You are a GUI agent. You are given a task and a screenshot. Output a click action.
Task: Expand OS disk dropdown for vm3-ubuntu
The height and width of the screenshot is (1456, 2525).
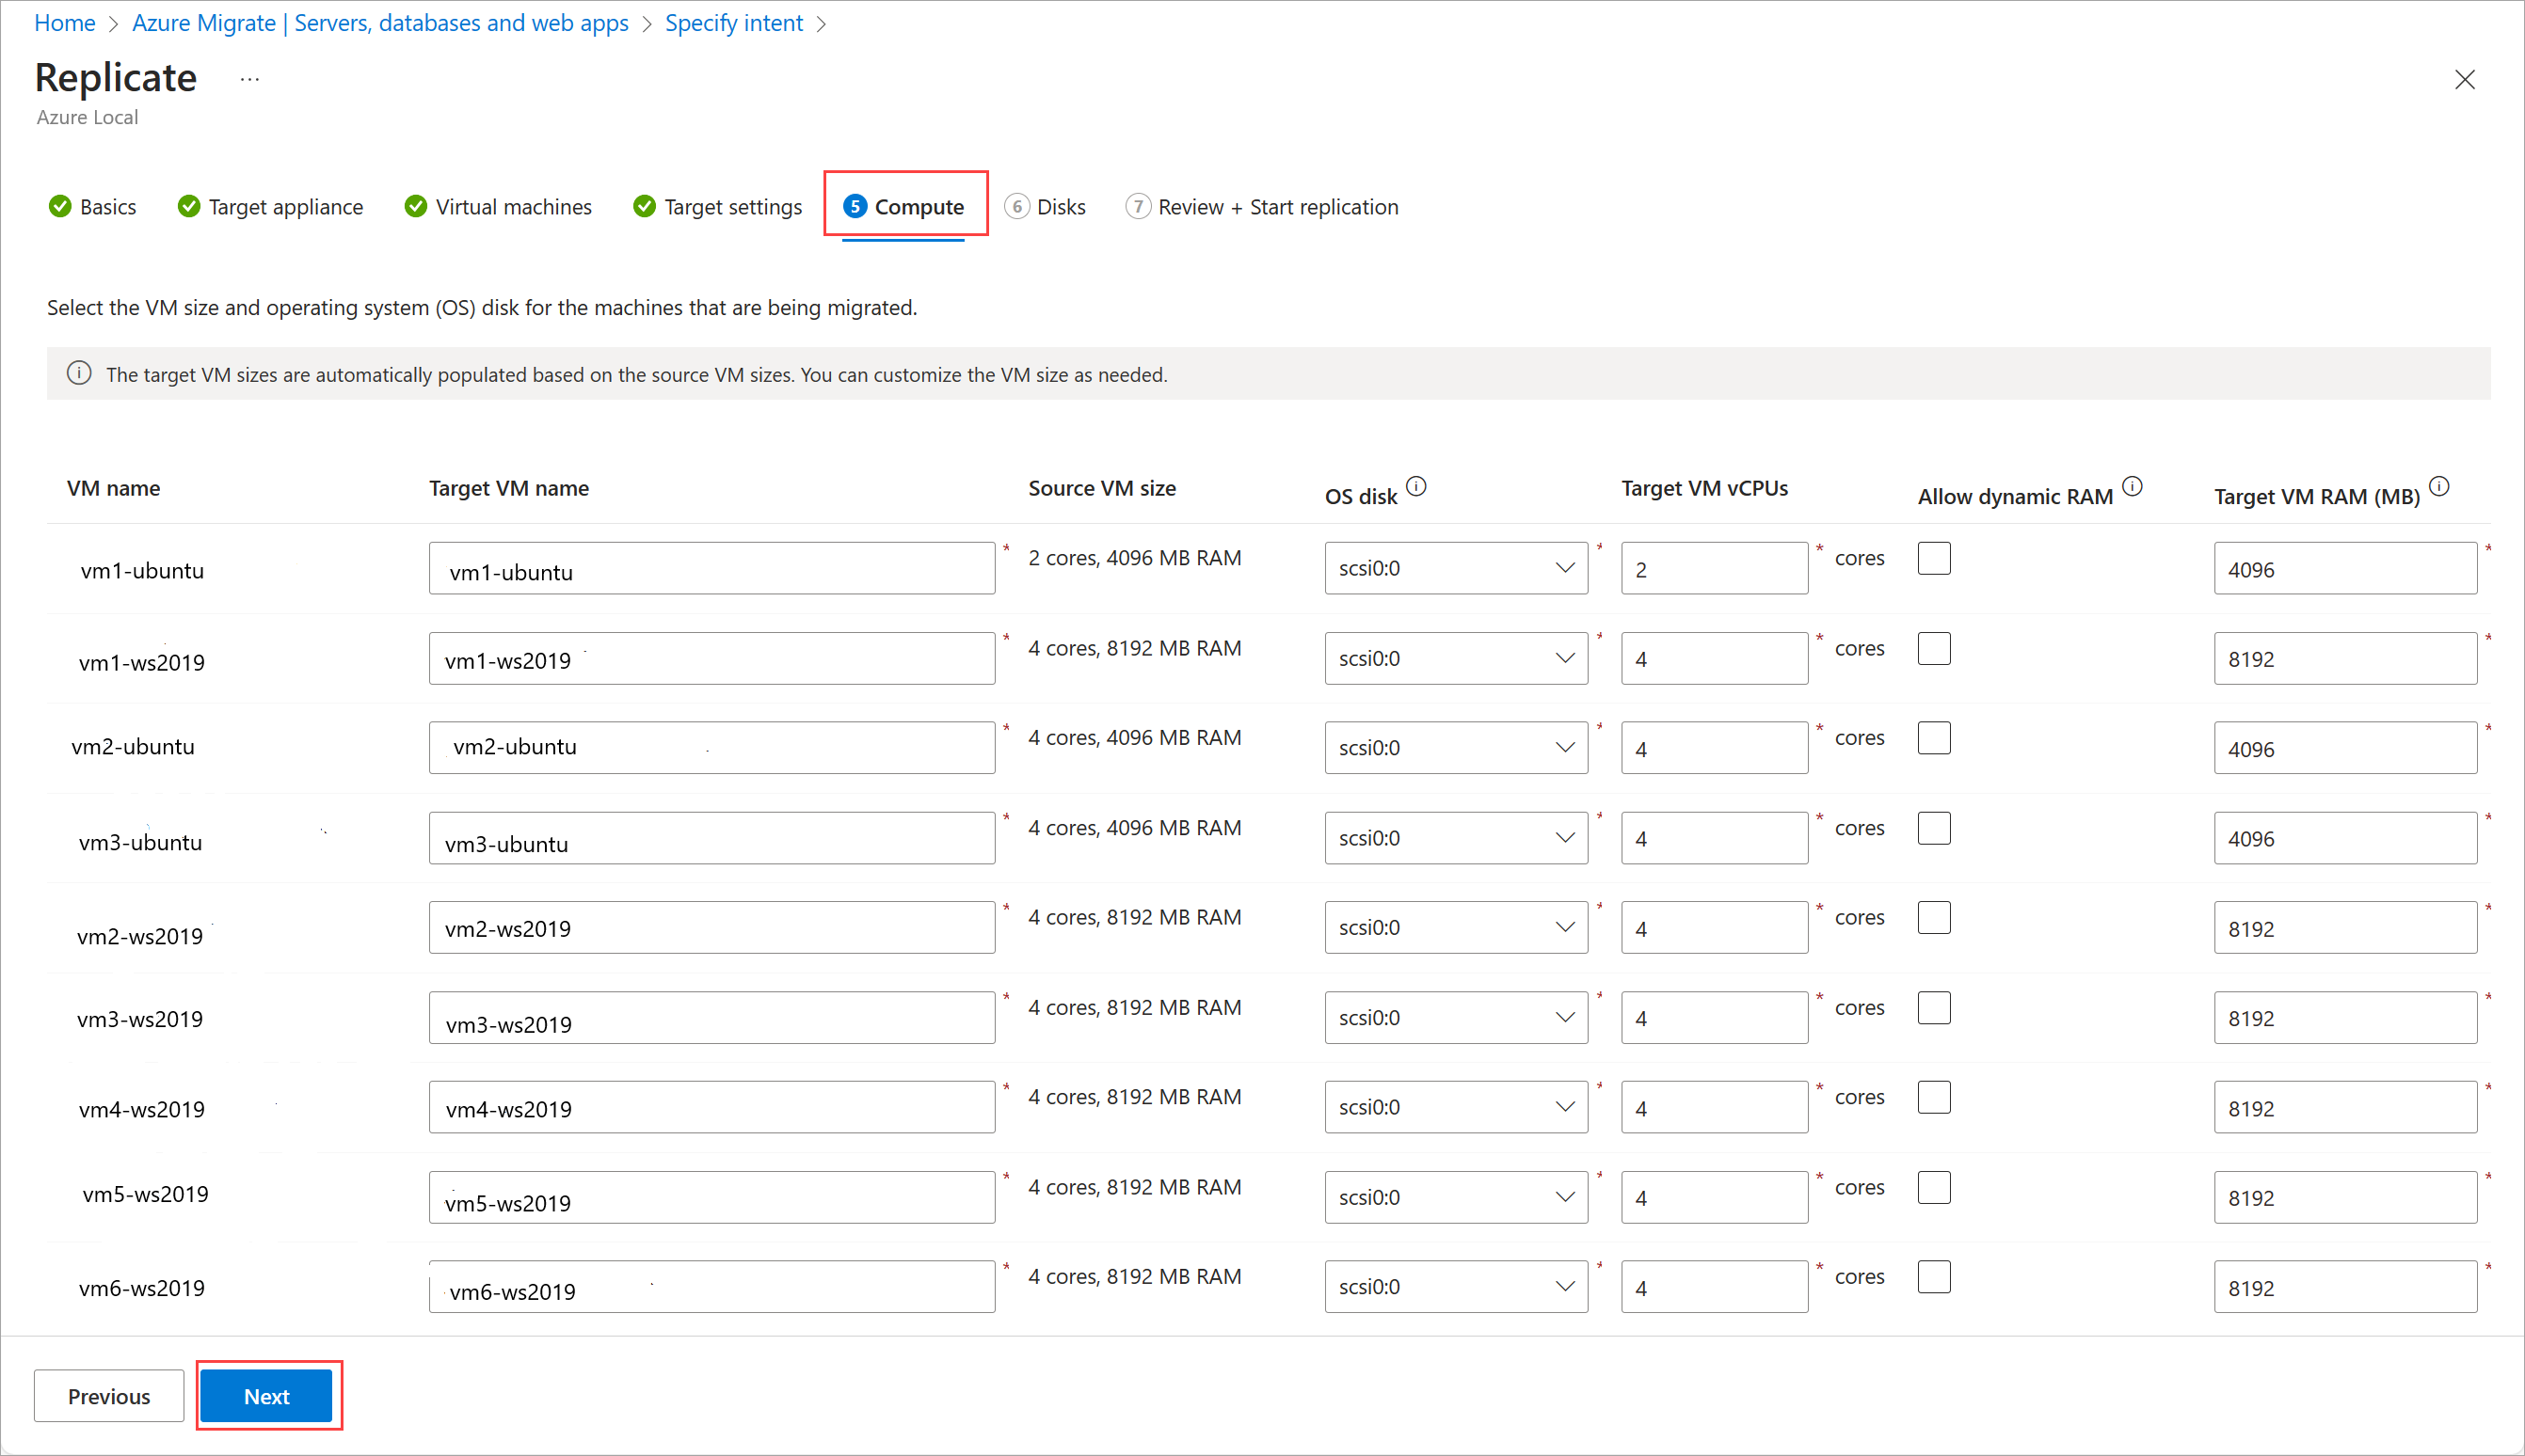click(x=1456, y=838)
